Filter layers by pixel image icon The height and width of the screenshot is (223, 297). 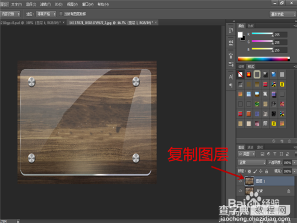(263, 154)
